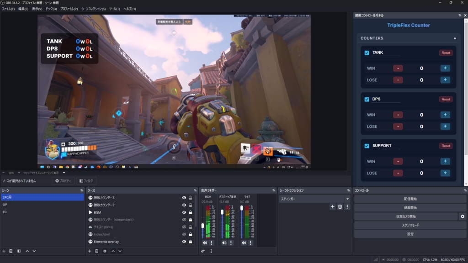Click BGM volume fader handle
The width and height of the screenshot is (468, 263).
click(202, 226)
